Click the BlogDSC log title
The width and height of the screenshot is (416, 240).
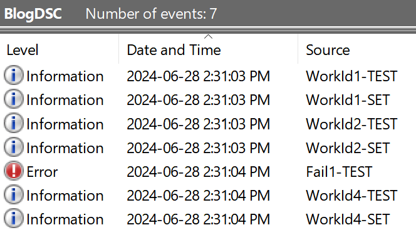(x=33, y=14)
